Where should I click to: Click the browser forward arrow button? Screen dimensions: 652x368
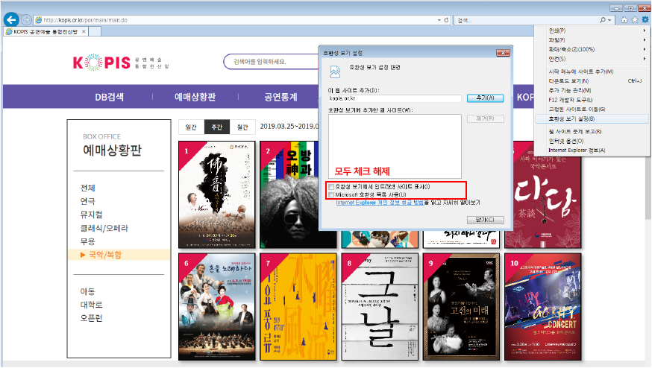coord(26,19)
